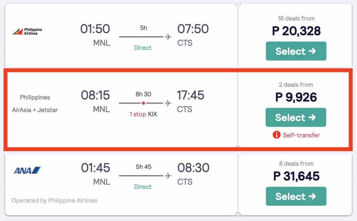The image size is (357, 221).
Task: Click the plane icon on the 5h 45 flight
Action: coord(169,176)
